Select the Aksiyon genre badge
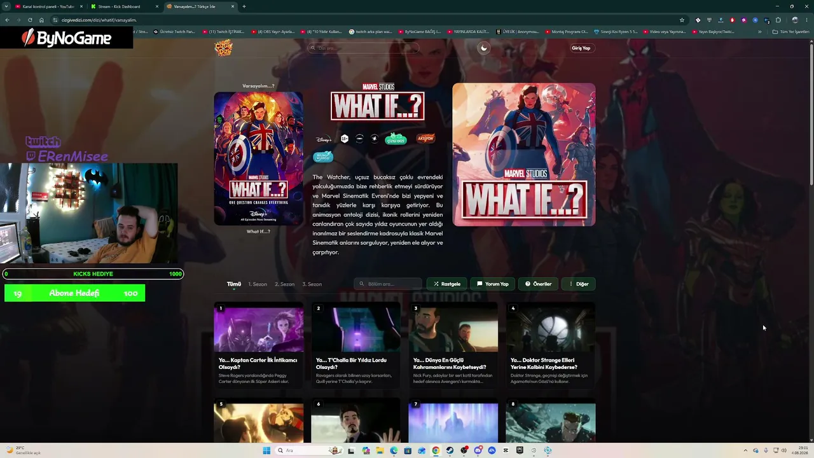The image size is (814, 458). (x=425, y=138)
